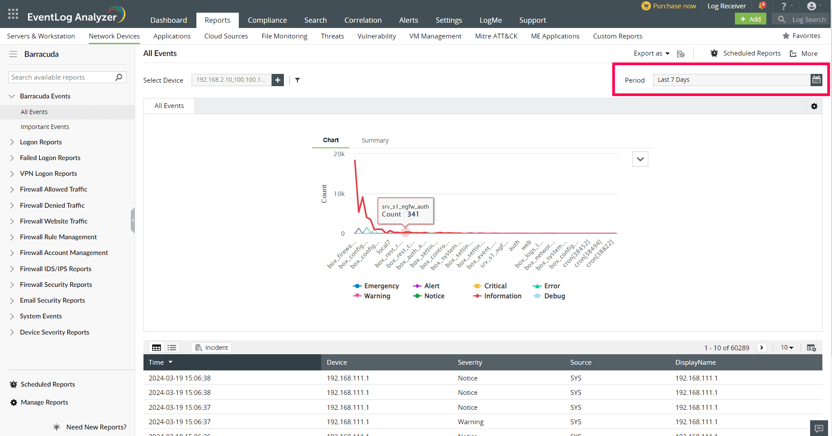Click the notifications bell showing 5 alerts
832x436 pixels.
click(x=762, y=6)
